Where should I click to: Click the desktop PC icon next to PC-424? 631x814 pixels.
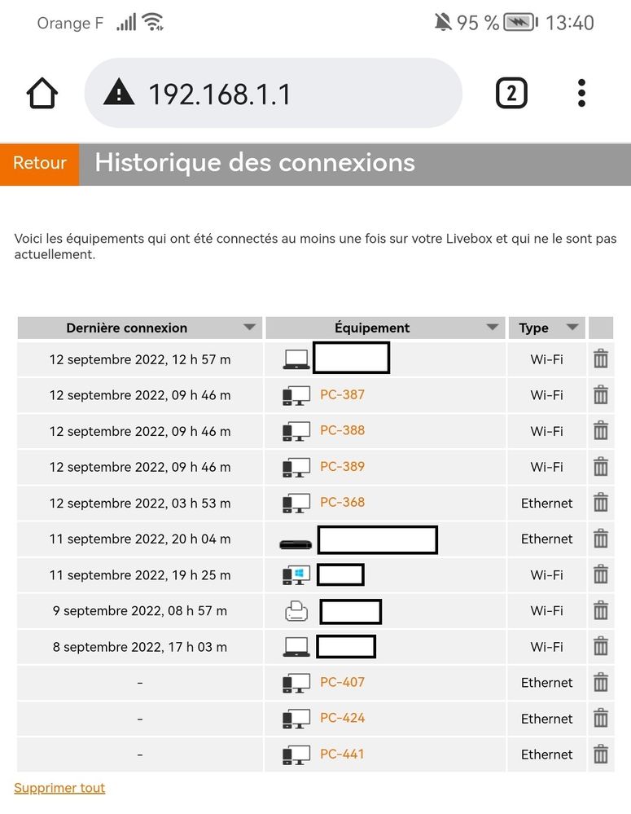pyautogui.click(x=296, y=718)
